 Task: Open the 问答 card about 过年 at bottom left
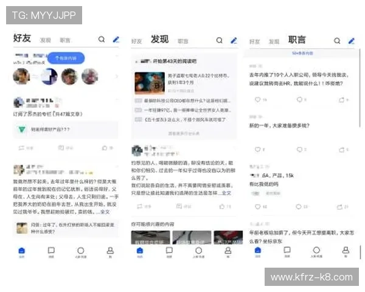pyautogui.click(x=66, y=228)
